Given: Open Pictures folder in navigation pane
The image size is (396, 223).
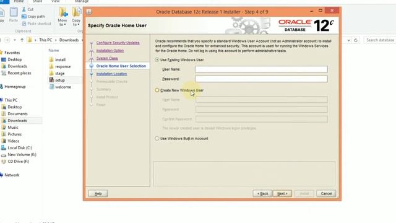Looking at the screenshot, I should pyautogui.click(x=14, y=134).
